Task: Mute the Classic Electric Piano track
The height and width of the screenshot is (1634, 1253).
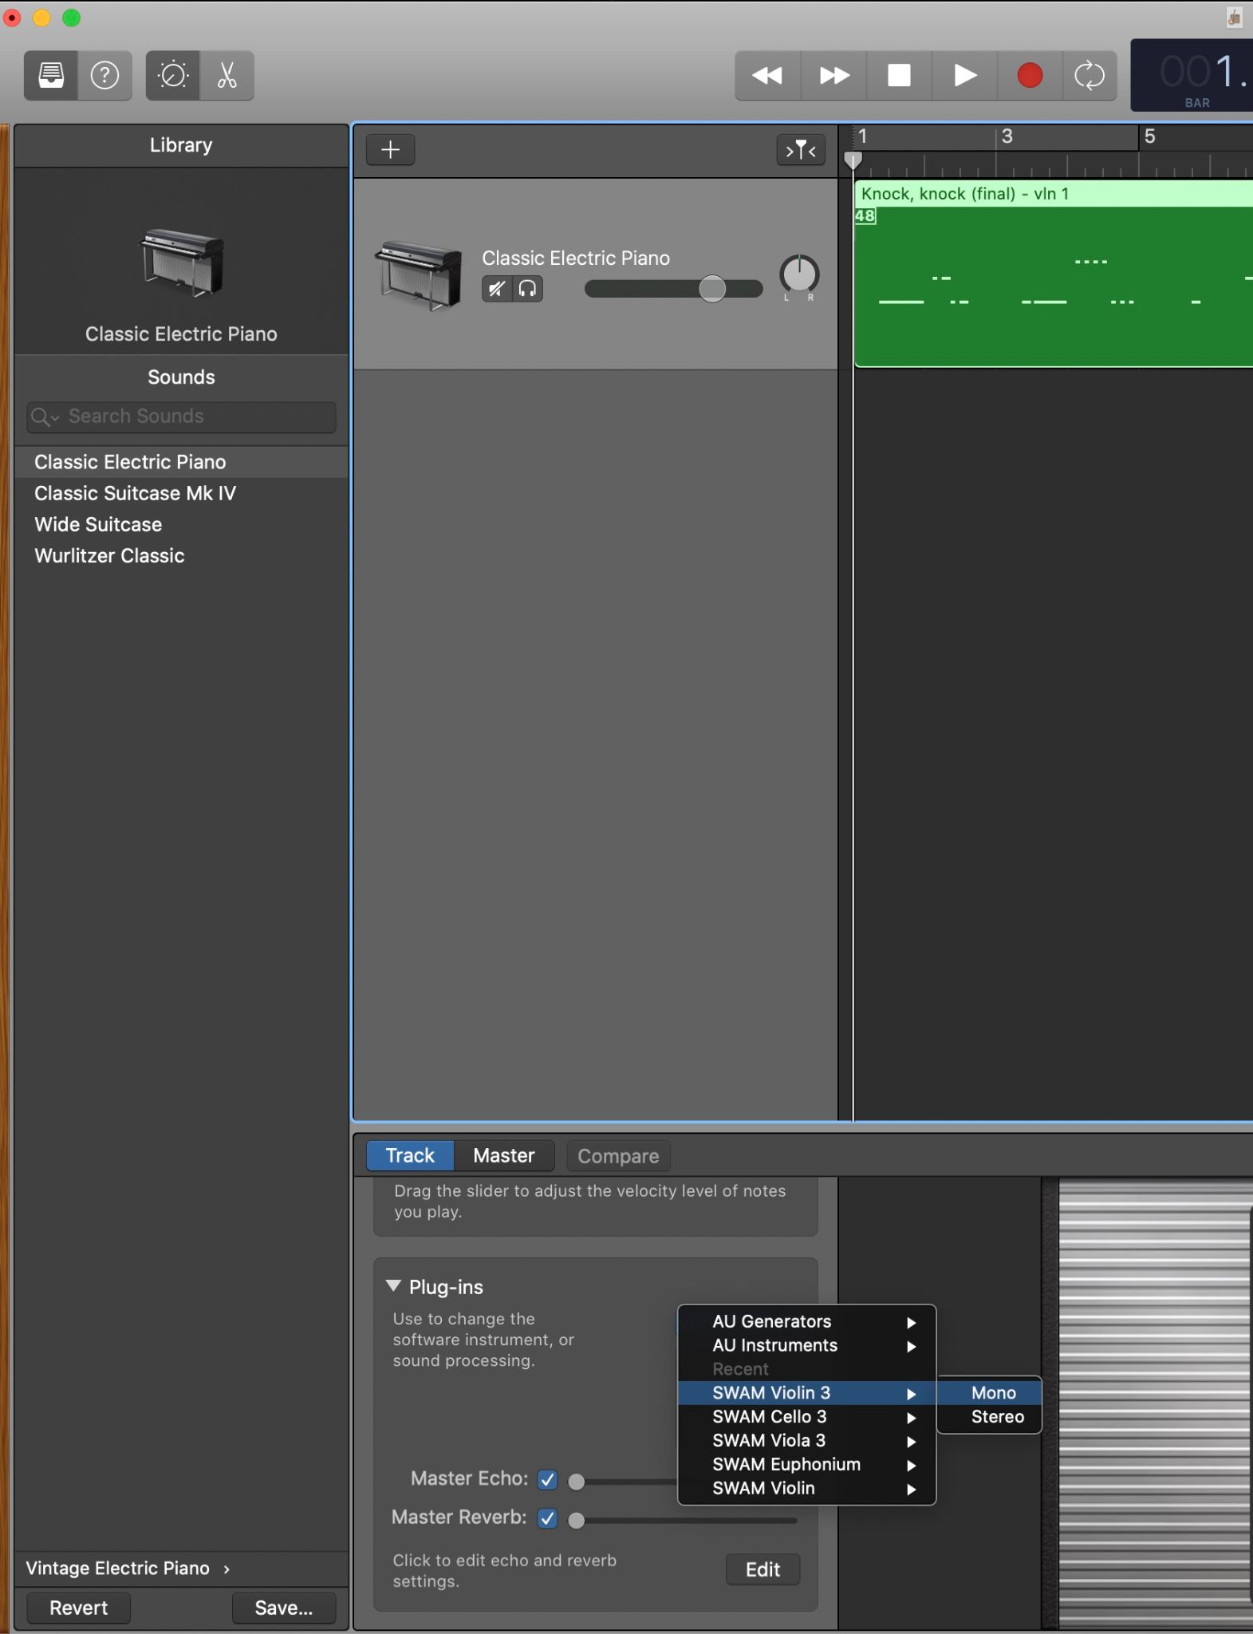Action: pos(497,288)
